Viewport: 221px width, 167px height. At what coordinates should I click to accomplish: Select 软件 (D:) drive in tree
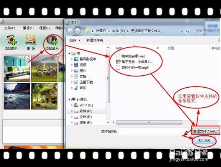tap(86, 111)
